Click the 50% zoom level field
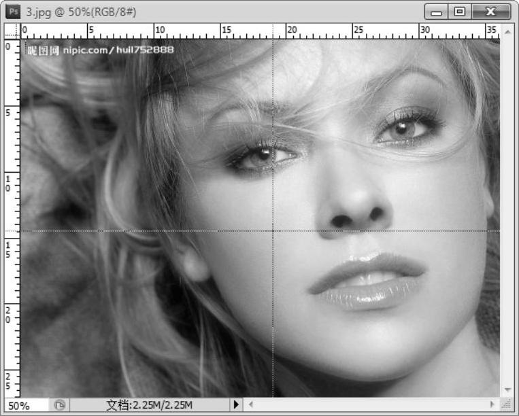Screen dimensions: 519x416 26,405
